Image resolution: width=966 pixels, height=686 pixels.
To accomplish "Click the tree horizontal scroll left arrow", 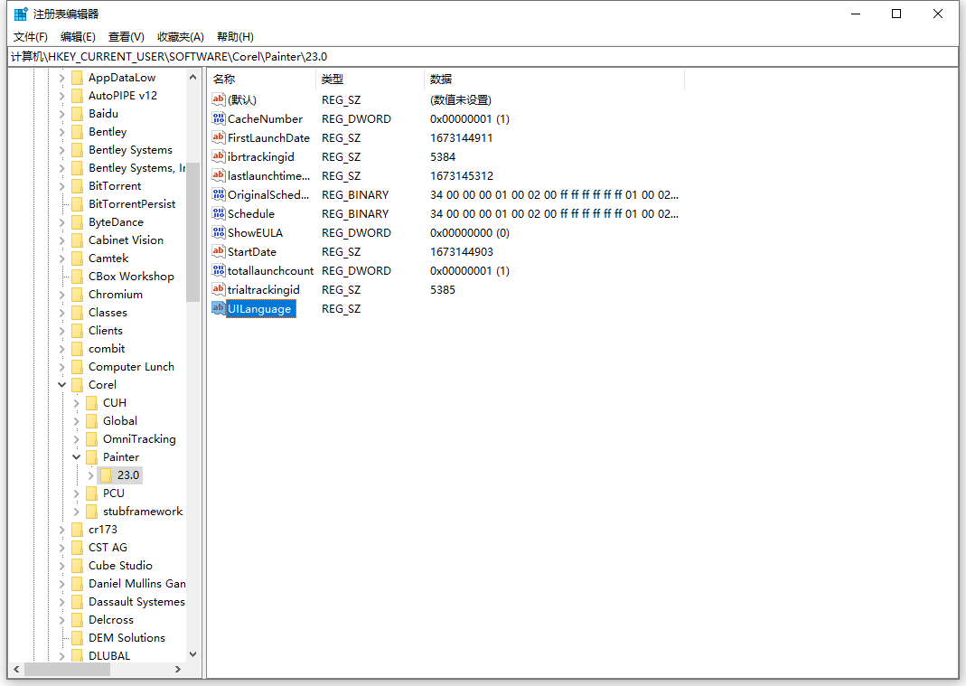I will 16,670.
